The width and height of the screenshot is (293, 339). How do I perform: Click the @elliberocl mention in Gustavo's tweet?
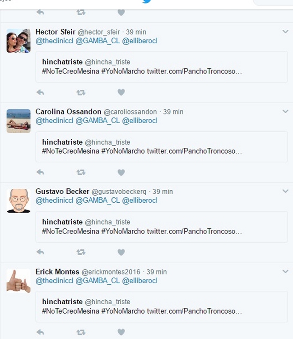click(x=140, y=201)
